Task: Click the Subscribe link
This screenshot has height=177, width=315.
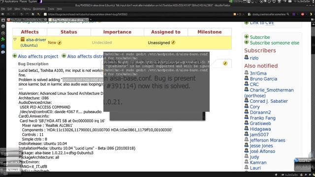Action: point(260,37)
